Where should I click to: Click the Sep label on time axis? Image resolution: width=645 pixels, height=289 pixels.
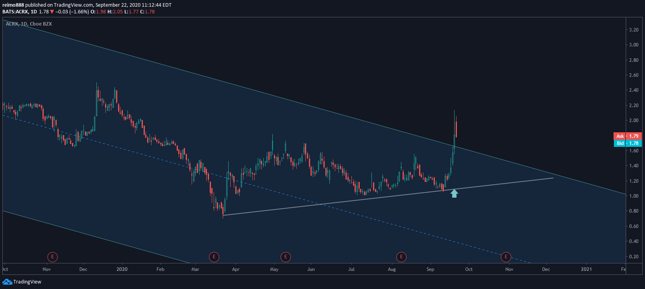[431, 269]
